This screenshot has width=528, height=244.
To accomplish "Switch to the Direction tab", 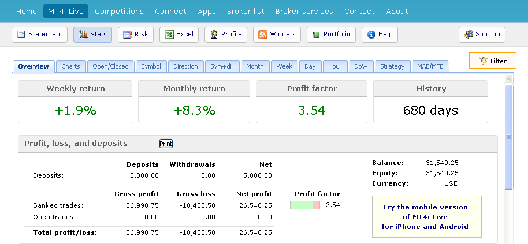I will pyautogui.click(x=185, y=66).
